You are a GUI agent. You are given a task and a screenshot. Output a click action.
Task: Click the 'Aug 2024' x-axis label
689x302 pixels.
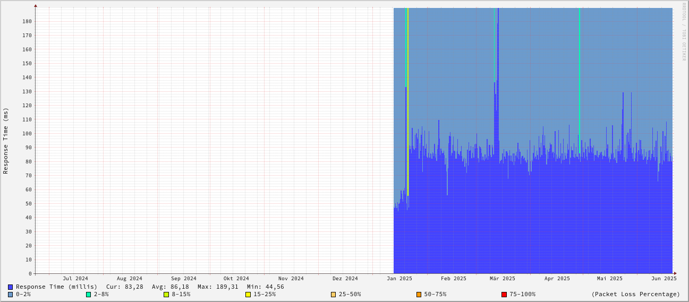coord(130,279)
